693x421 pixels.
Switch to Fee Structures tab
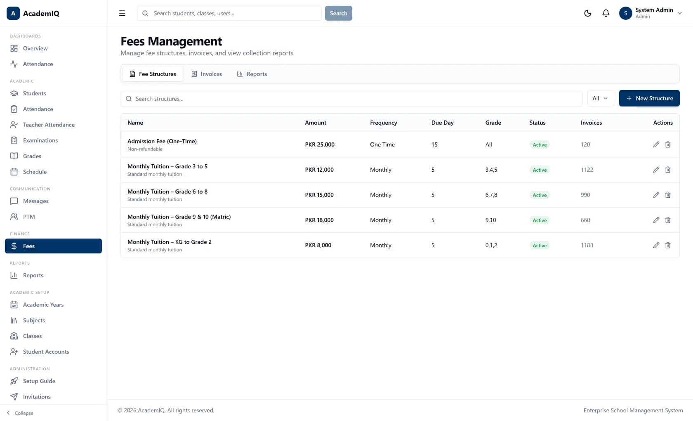pos(153,74)
